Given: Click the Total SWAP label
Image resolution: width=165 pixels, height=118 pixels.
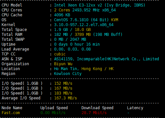Looking at the screenshot, I should [13, 39].
